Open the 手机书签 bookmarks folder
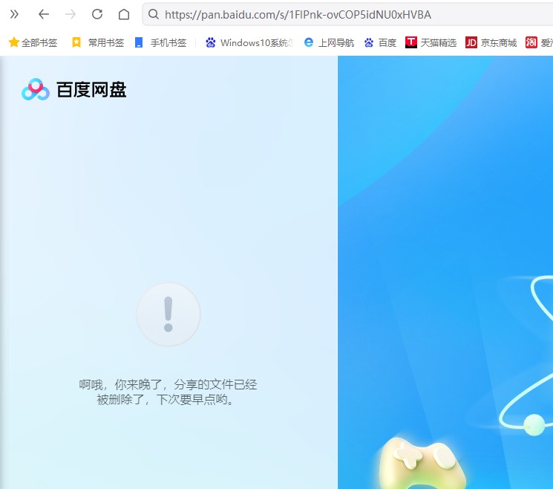The image size is (553, 489). (160, 42)
